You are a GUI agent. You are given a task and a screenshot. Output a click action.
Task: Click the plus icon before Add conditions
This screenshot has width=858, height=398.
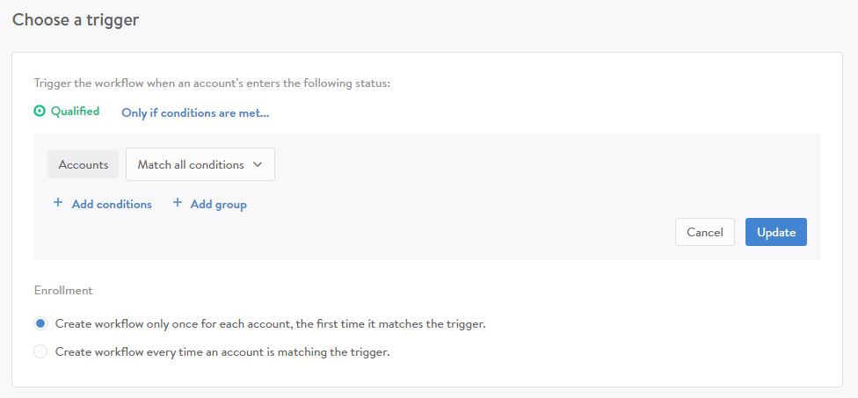[x=58, y=203]
